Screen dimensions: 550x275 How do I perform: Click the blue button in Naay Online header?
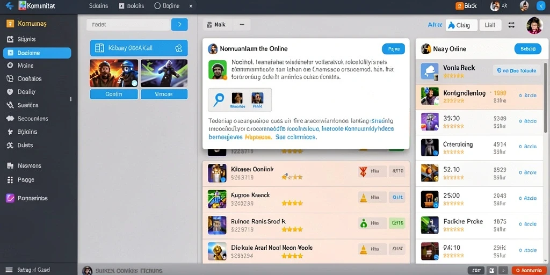pyautogui.click(x=527, y=49)
